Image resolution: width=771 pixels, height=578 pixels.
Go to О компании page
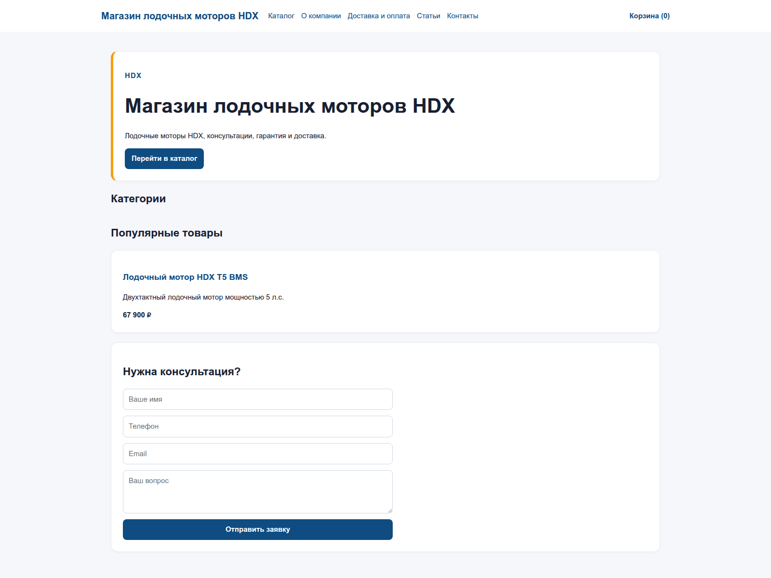[x=321, y=16]
